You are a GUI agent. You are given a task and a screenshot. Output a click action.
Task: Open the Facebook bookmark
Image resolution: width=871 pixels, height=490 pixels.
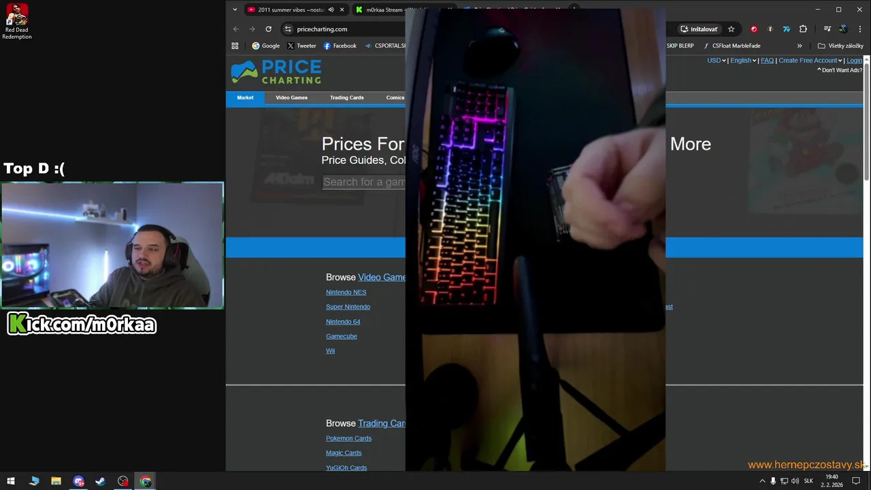(x=340, y=46)
